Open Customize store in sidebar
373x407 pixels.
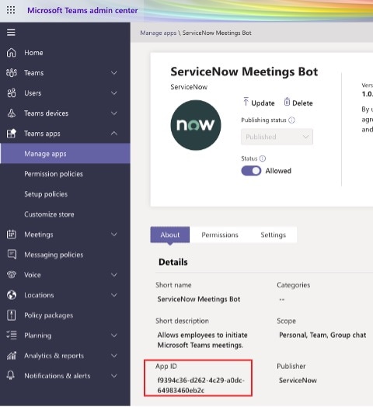coord(49,214)
